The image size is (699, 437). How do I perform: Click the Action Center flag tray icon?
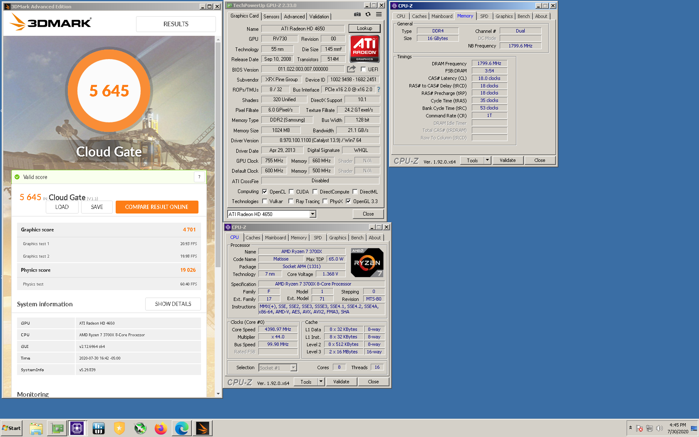(x=640, y=428)
